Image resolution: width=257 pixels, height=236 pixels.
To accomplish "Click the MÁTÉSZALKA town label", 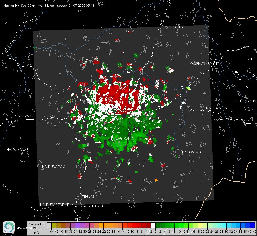I will tap(216, 108).
